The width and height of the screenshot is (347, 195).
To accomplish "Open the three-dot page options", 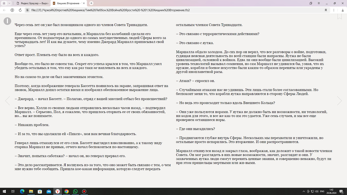I will tap(334, 10).
